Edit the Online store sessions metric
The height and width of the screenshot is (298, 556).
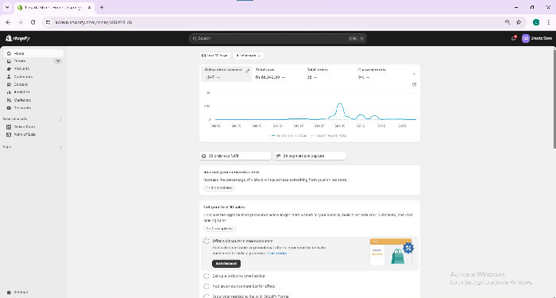[x=248, y=71]
